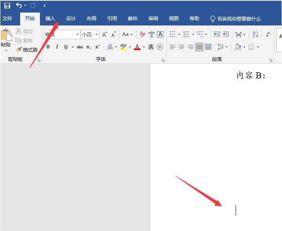Open the font name dropdown
This screenshot has width=282, height=231.
(x=77, y=35)
